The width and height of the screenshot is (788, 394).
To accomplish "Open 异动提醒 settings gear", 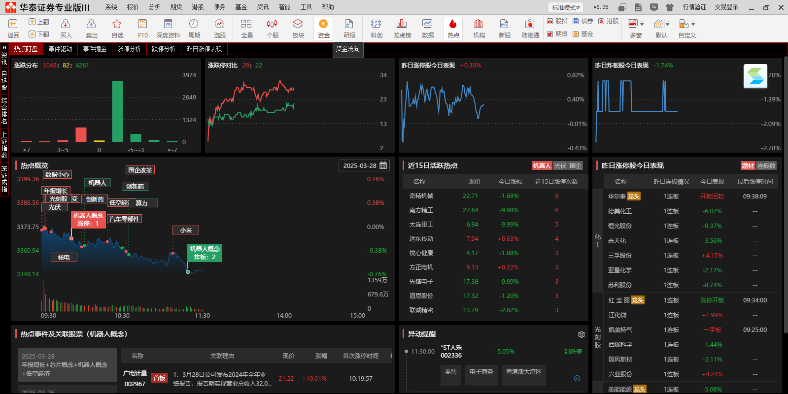I will [x=582, y=334].
